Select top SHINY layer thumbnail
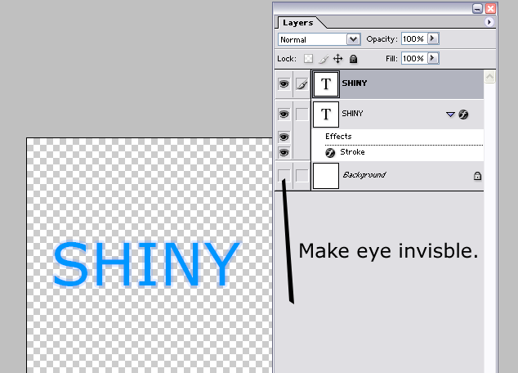The width and height of the screenshot is (518, 373). 326,84
